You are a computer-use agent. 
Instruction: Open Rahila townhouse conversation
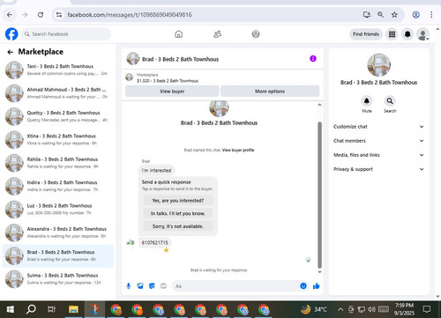tap(58, 163)
